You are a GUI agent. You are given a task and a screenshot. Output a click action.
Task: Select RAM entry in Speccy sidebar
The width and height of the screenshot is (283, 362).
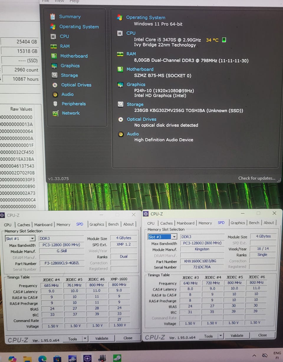click(x=65, y=46)
